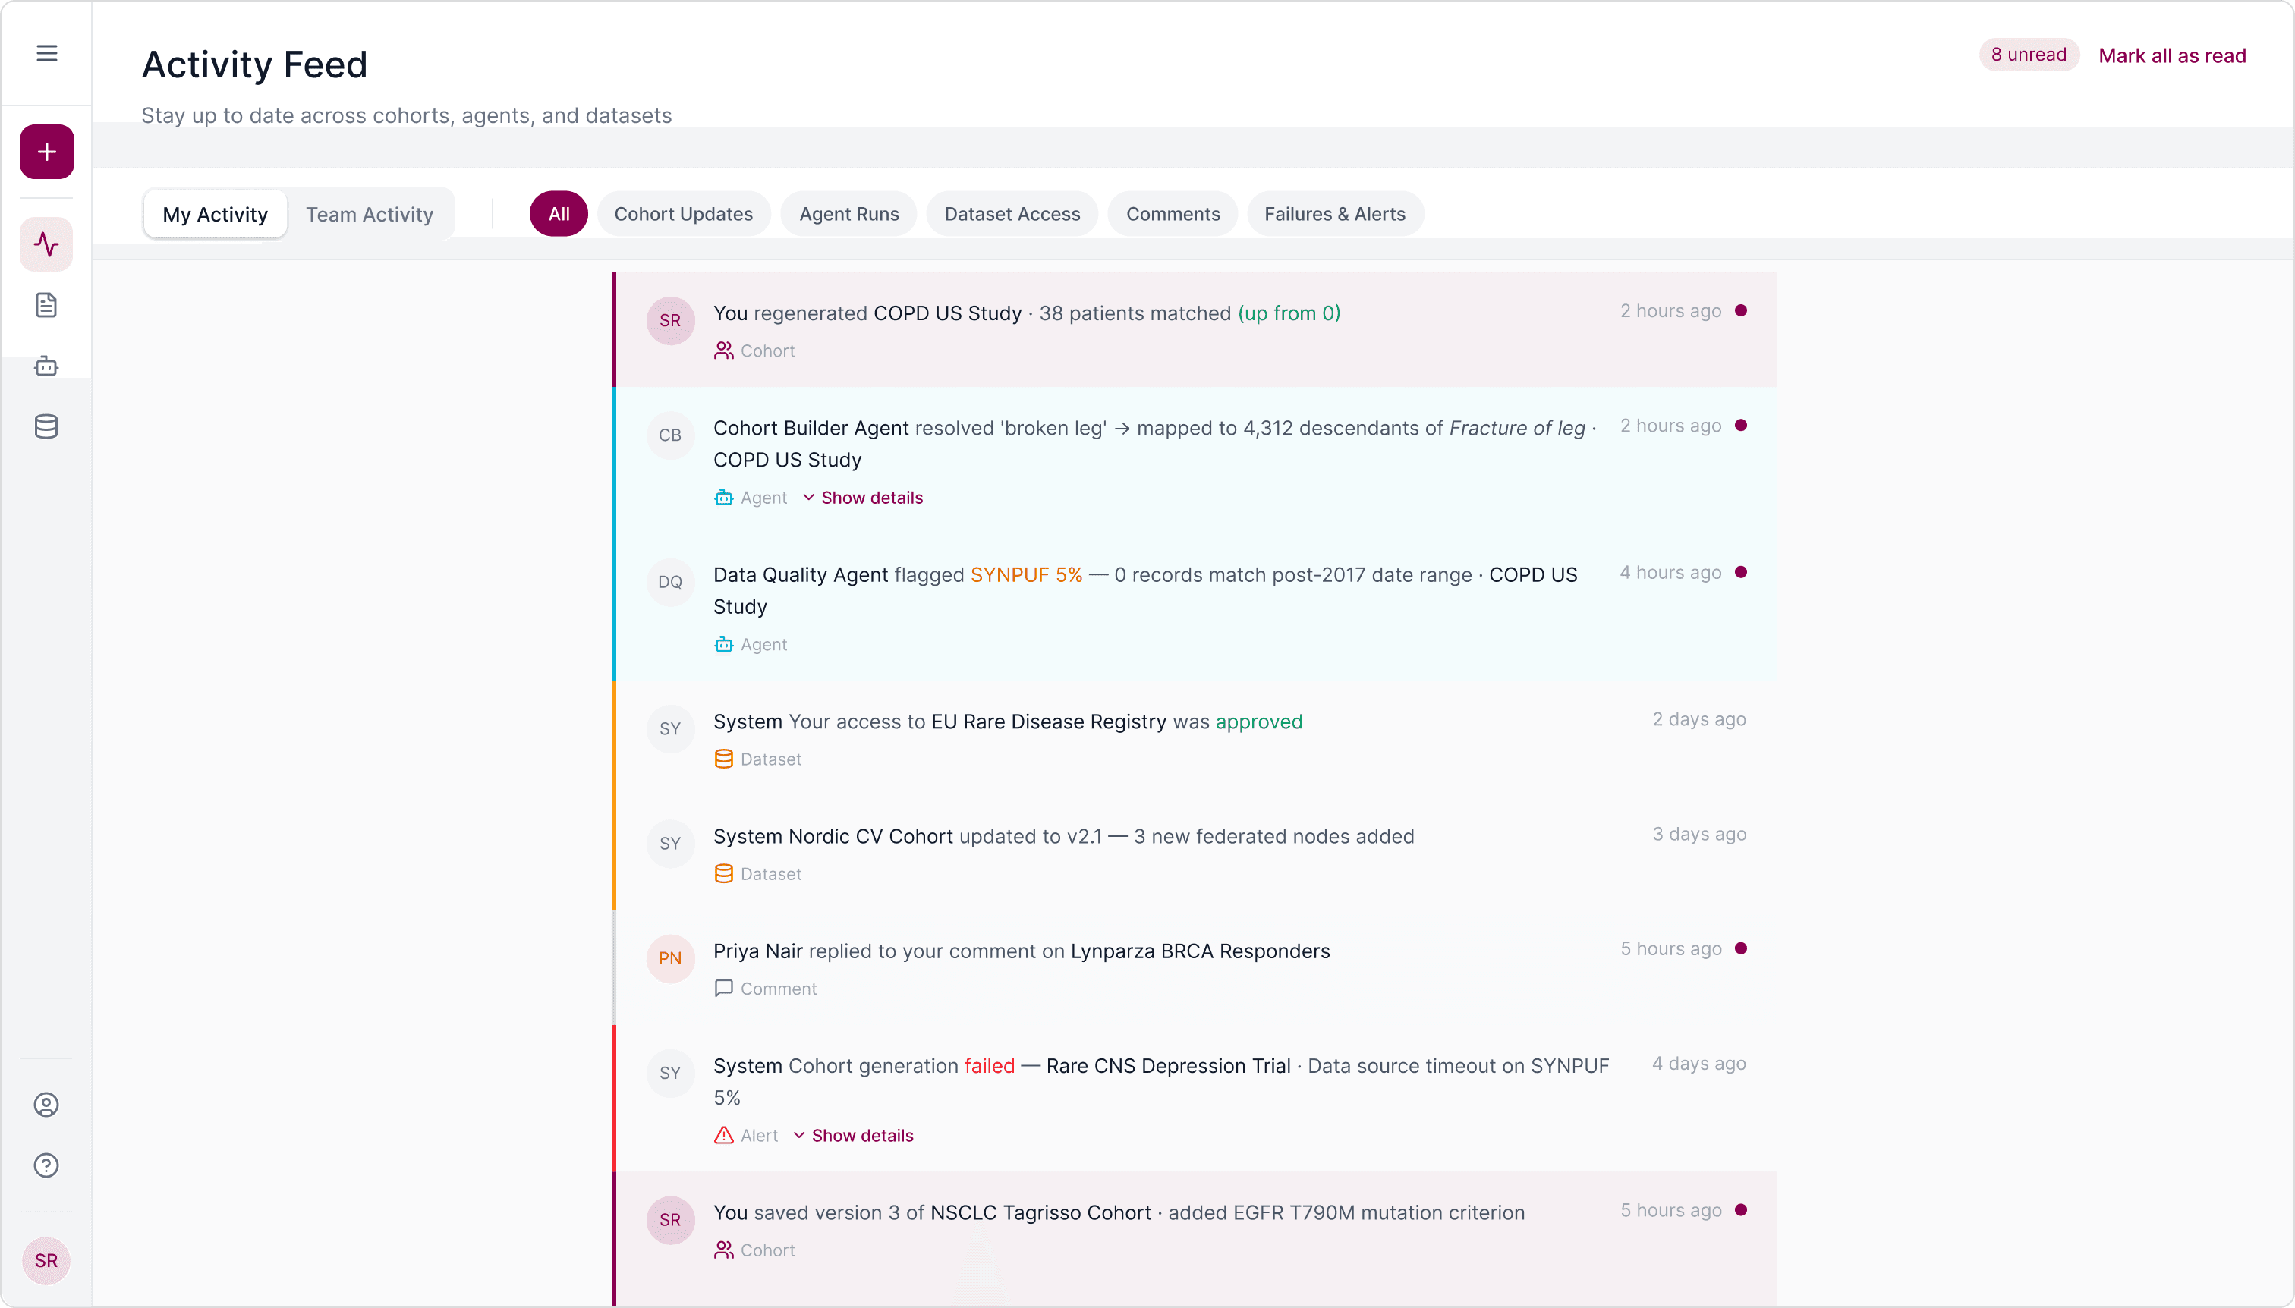Filter by Comments

coord(1173,214)
